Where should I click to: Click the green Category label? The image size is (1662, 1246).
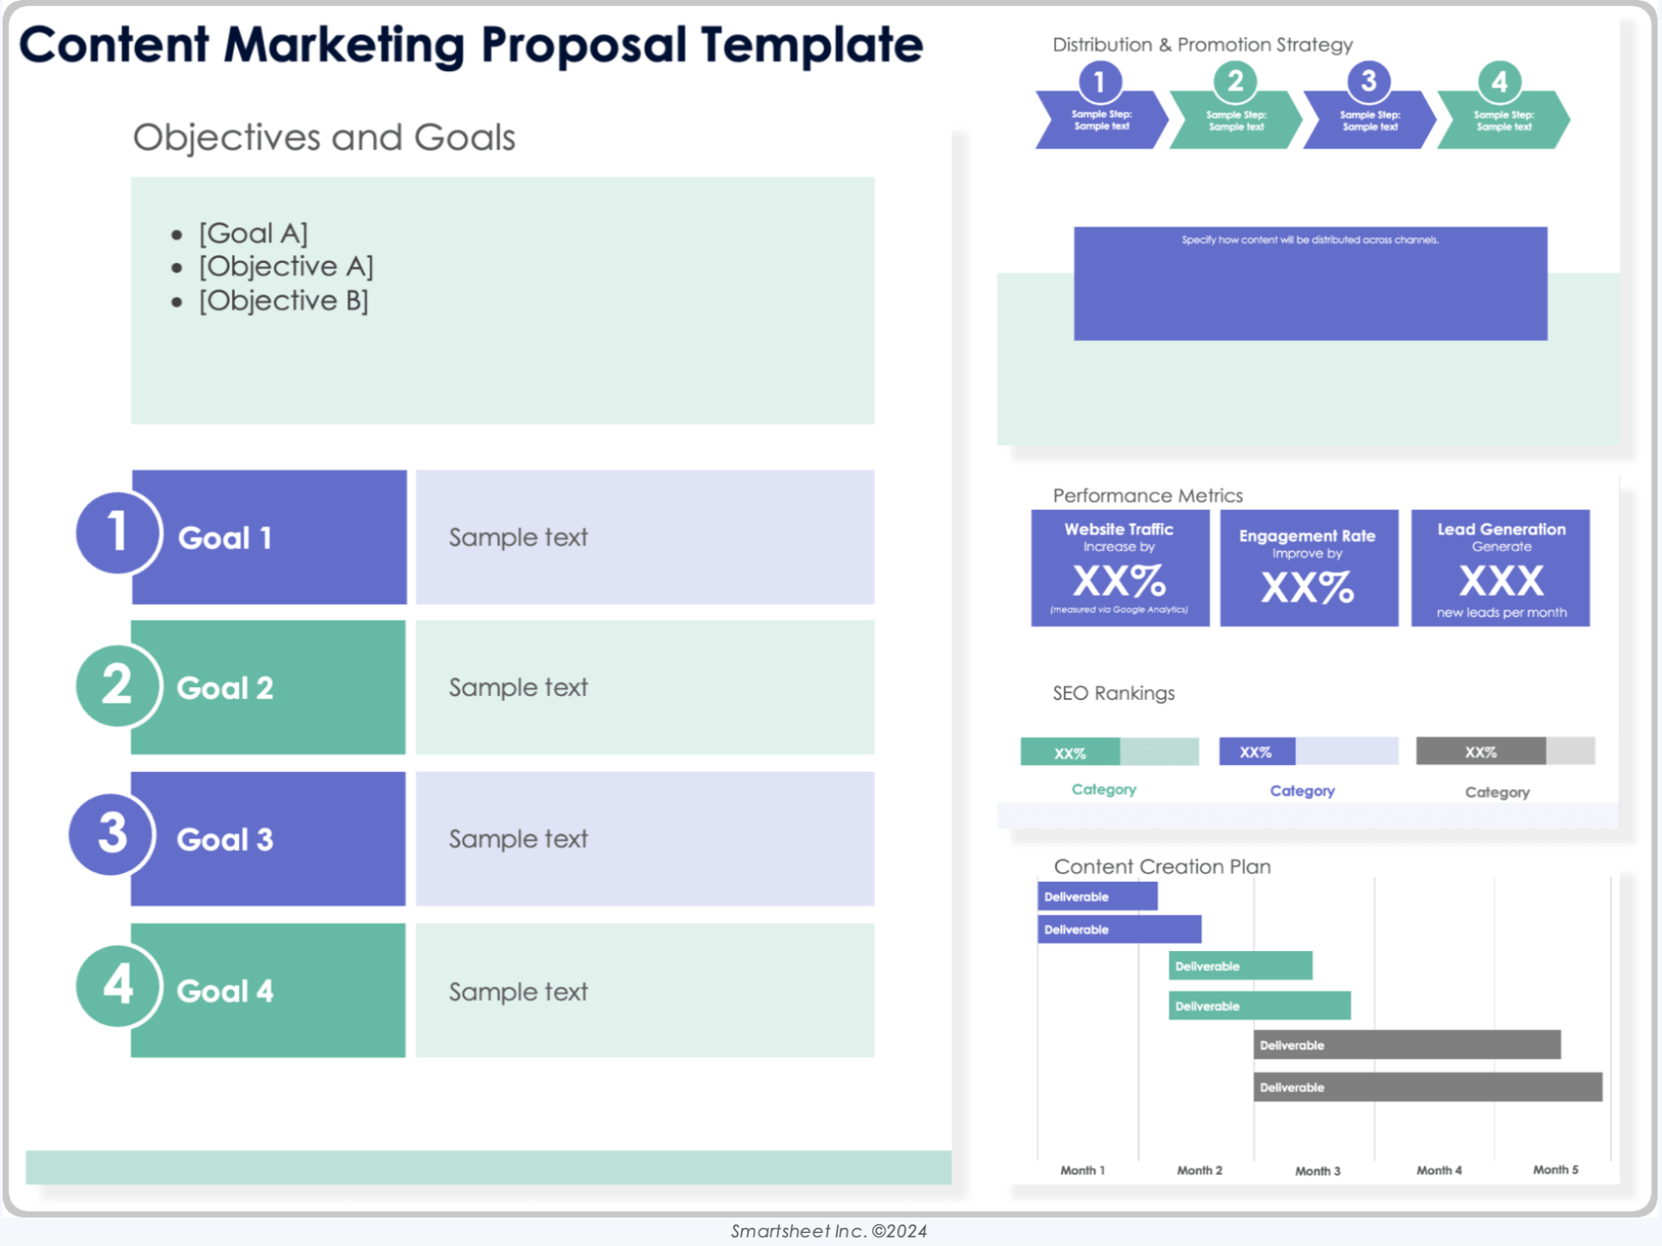point(1104,790)
